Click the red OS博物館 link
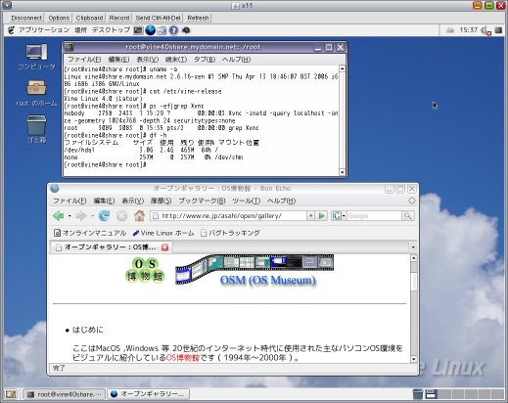Image resolution: width=508 pixels, height=403 pixels. click(x=183, y=358)
